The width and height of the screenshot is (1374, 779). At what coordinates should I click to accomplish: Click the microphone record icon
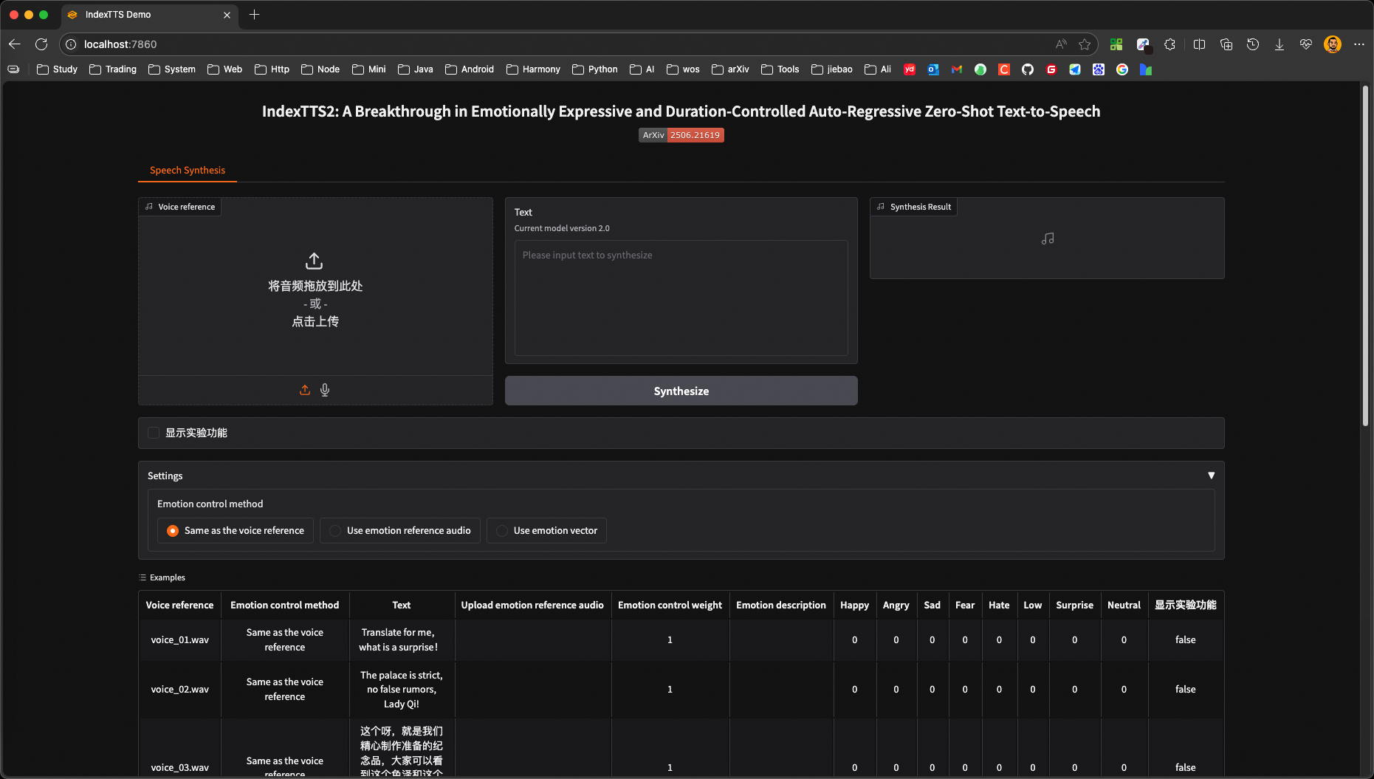click(x=325, y=390)
